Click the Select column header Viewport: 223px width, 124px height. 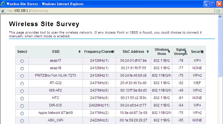(x=22, y=52)
